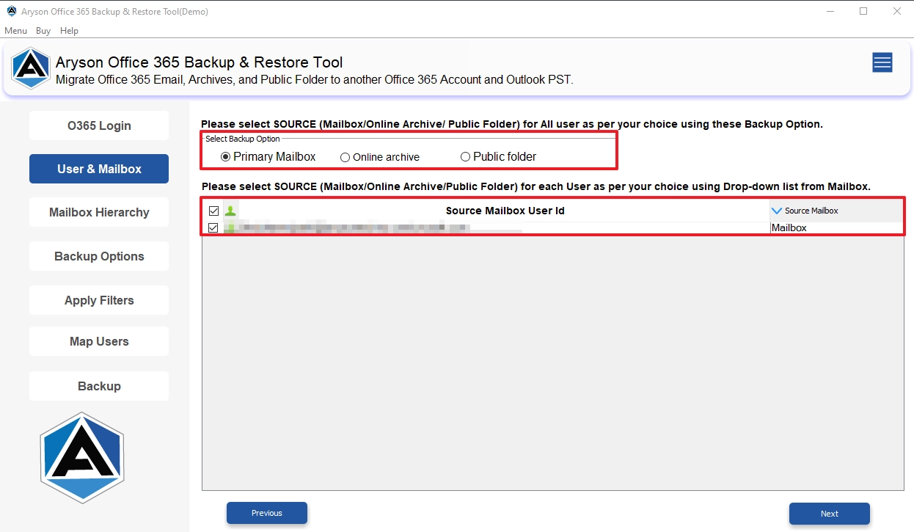Open the hamburger menu icon in header
Screen dimensions: 914x532
(x=882, y=63)
